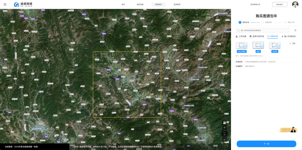The height and width of the screenshot is (150, 302).
Task: Click the 遥感商城 logo
Action: [23, 4]
